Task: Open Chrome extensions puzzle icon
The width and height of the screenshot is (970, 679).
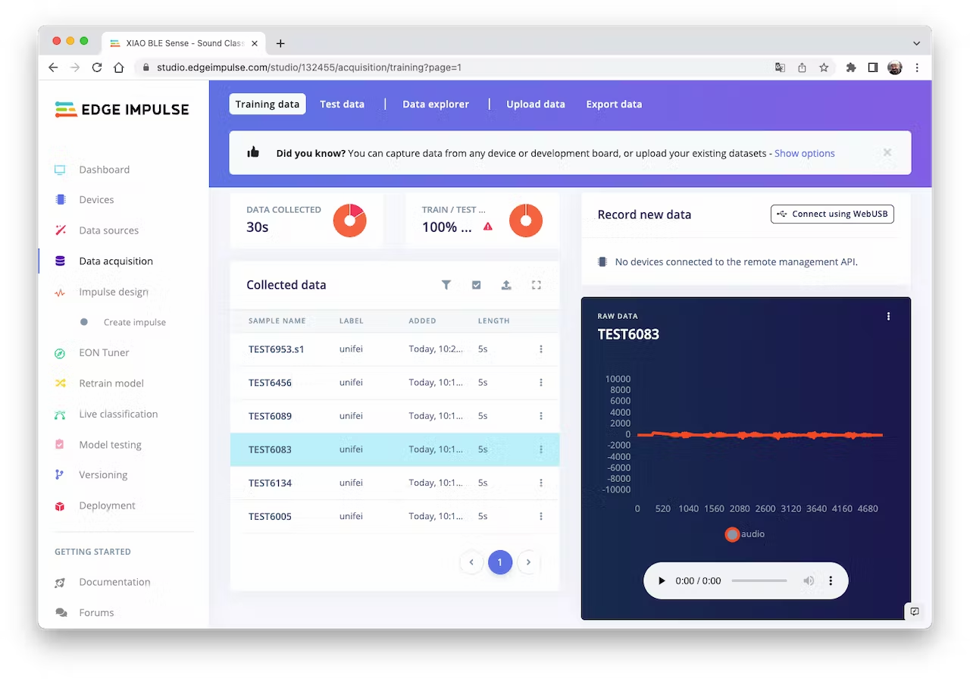Action: click(851, 67)
